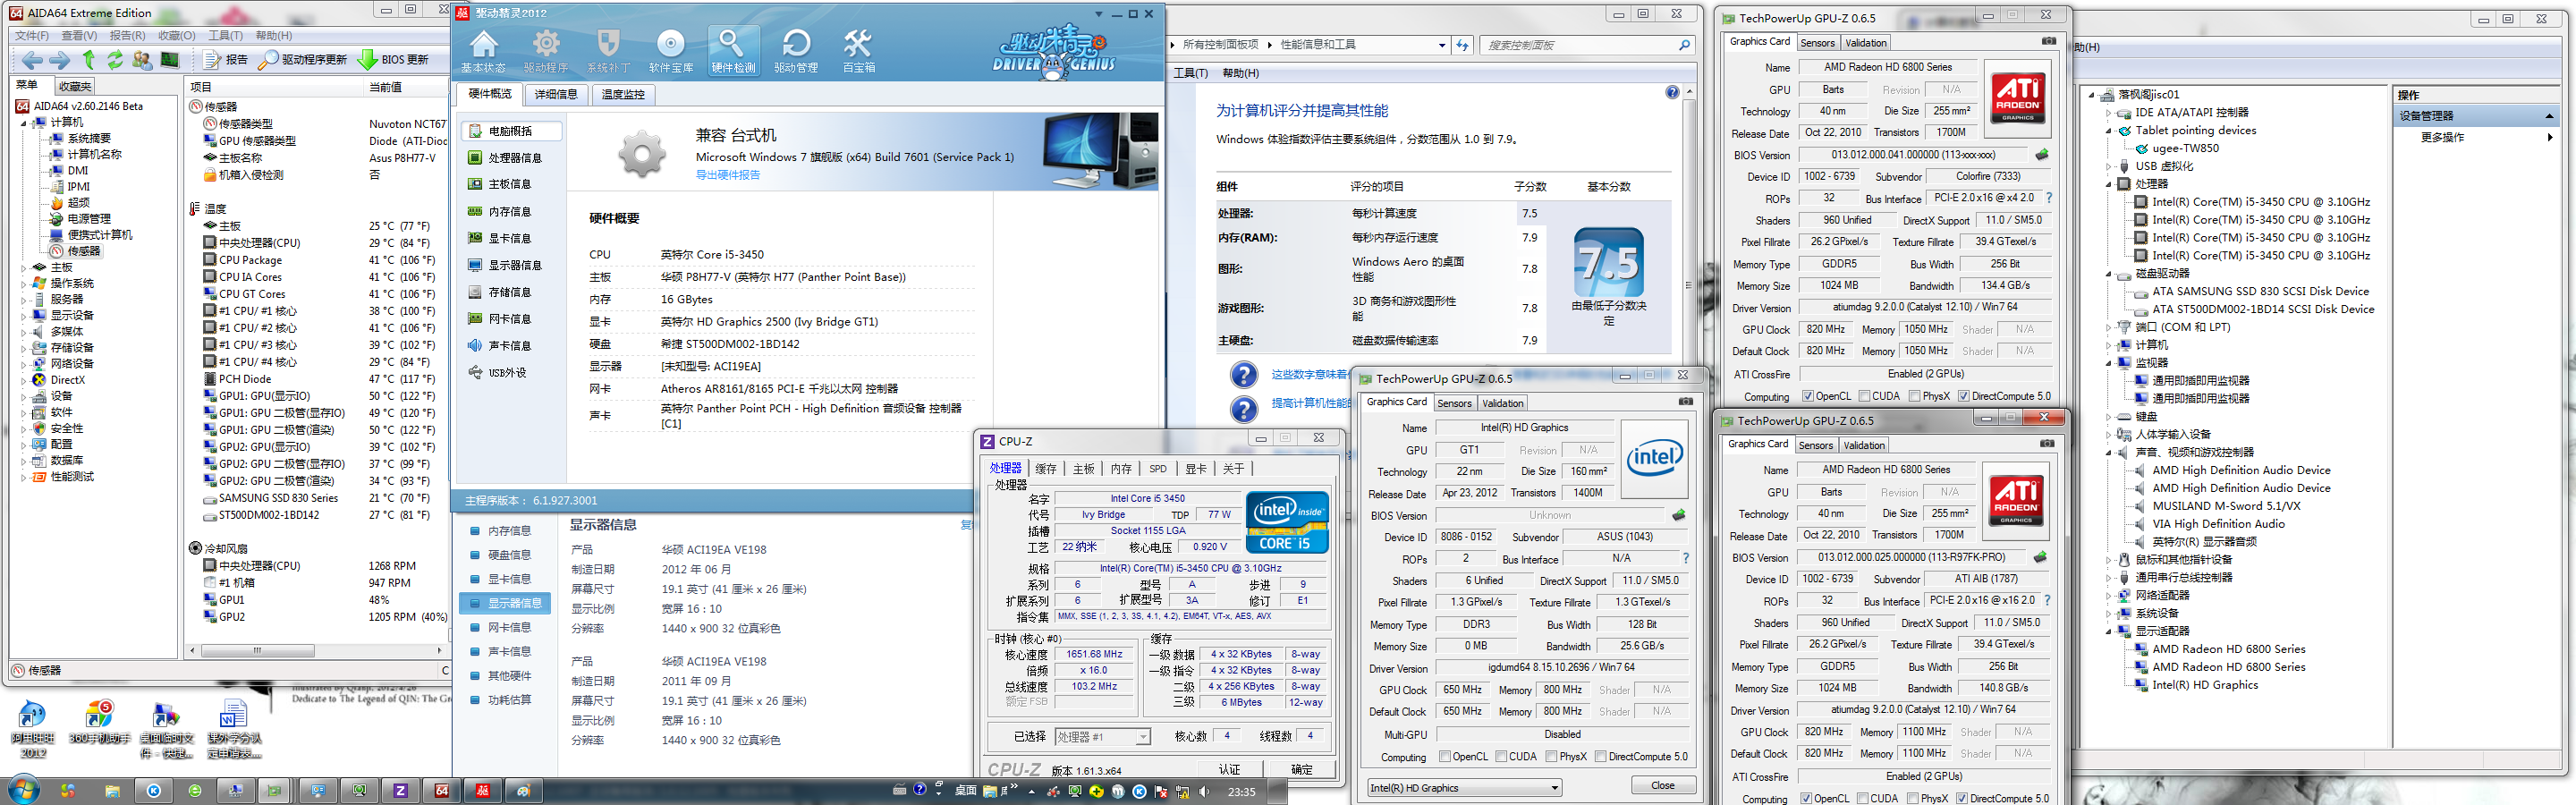The width and height of the screenshot is (2576, 805).
Task: Open Windows Start orb
Action: click(x=22, y=790)
